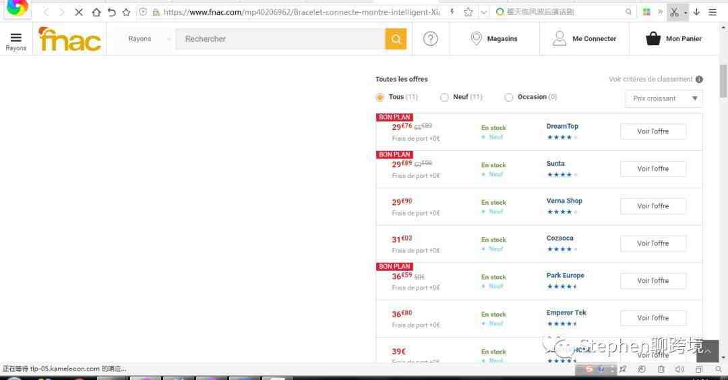Click the Rechercher search field

[280, 39]
